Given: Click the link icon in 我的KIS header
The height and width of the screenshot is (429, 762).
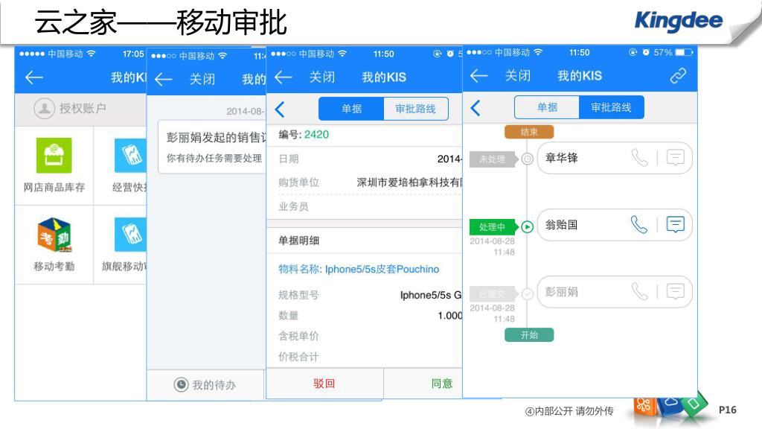Looking at the screenshot, I should (678, 76).
